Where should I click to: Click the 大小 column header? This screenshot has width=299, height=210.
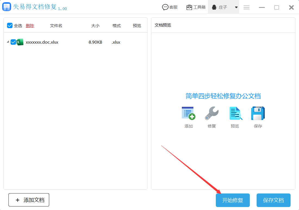click(95, 26)
